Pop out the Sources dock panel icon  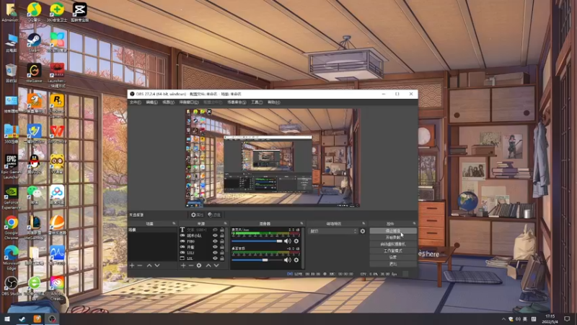pyautogui.click(x=225, y=224)
